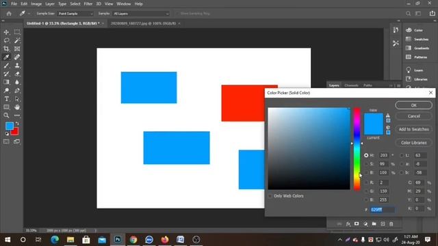This screenshot has height=246, width=438.
Task: Change the screen mode
Action: [17, 141]
